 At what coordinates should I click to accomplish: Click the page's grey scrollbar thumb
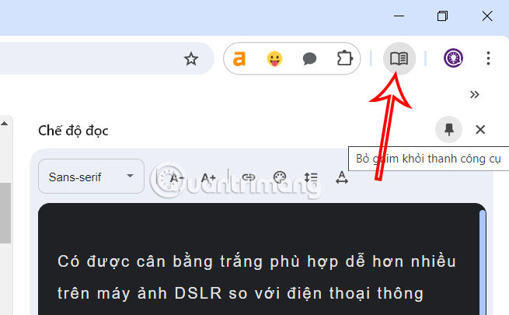5,212
